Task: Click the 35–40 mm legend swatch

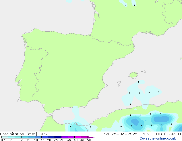Action: tap(71, 137)
